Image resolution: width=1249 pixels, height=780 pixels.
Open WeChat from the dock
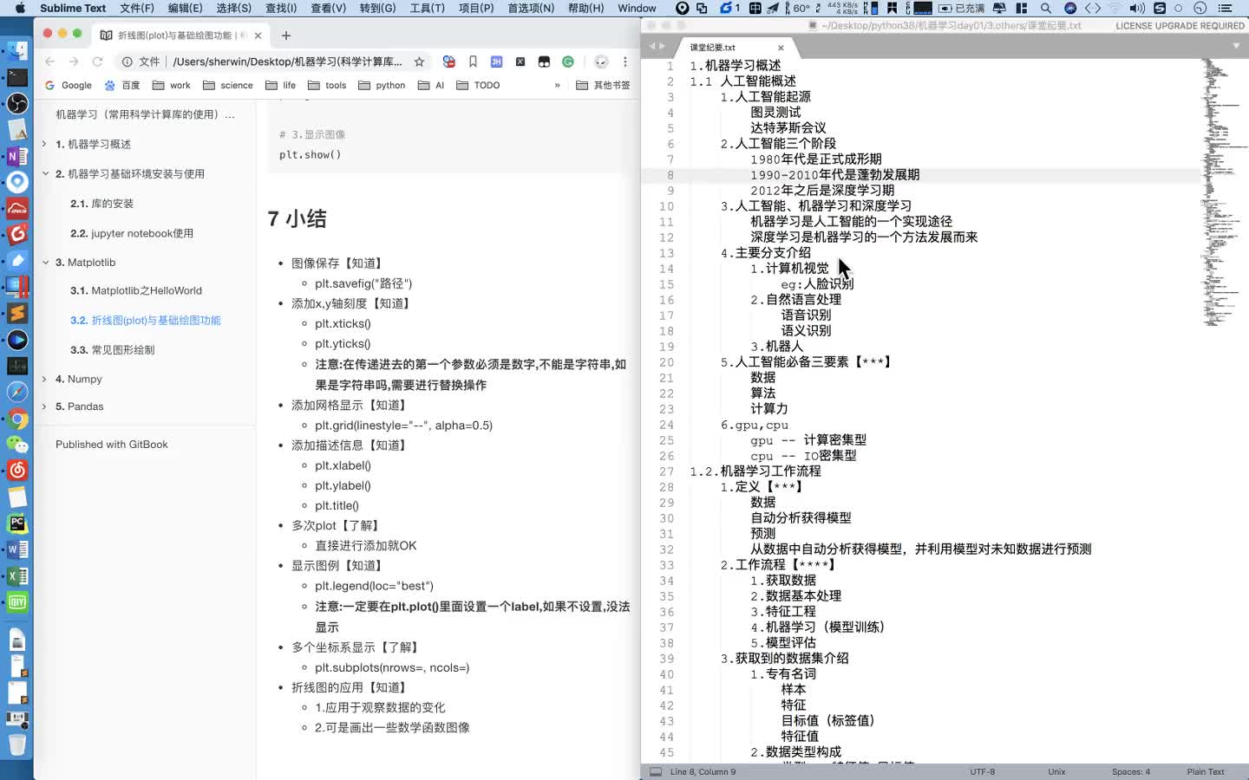click(x=16, y=445)
